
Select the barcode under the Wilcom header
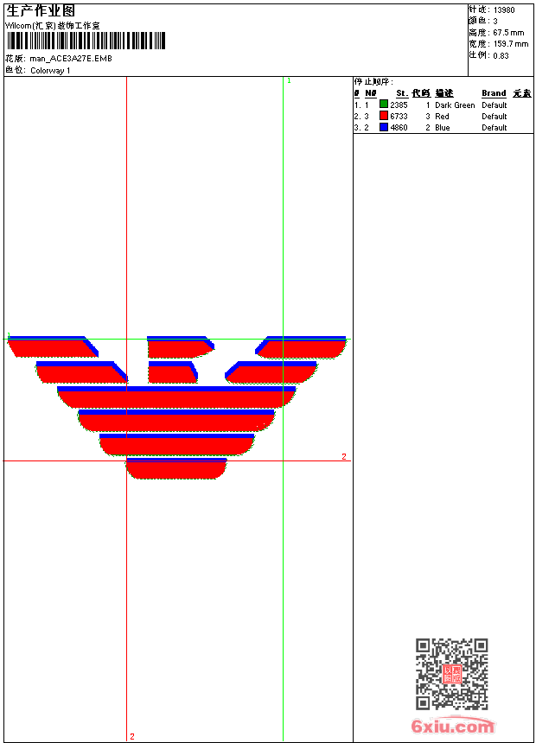pos(86,41)
